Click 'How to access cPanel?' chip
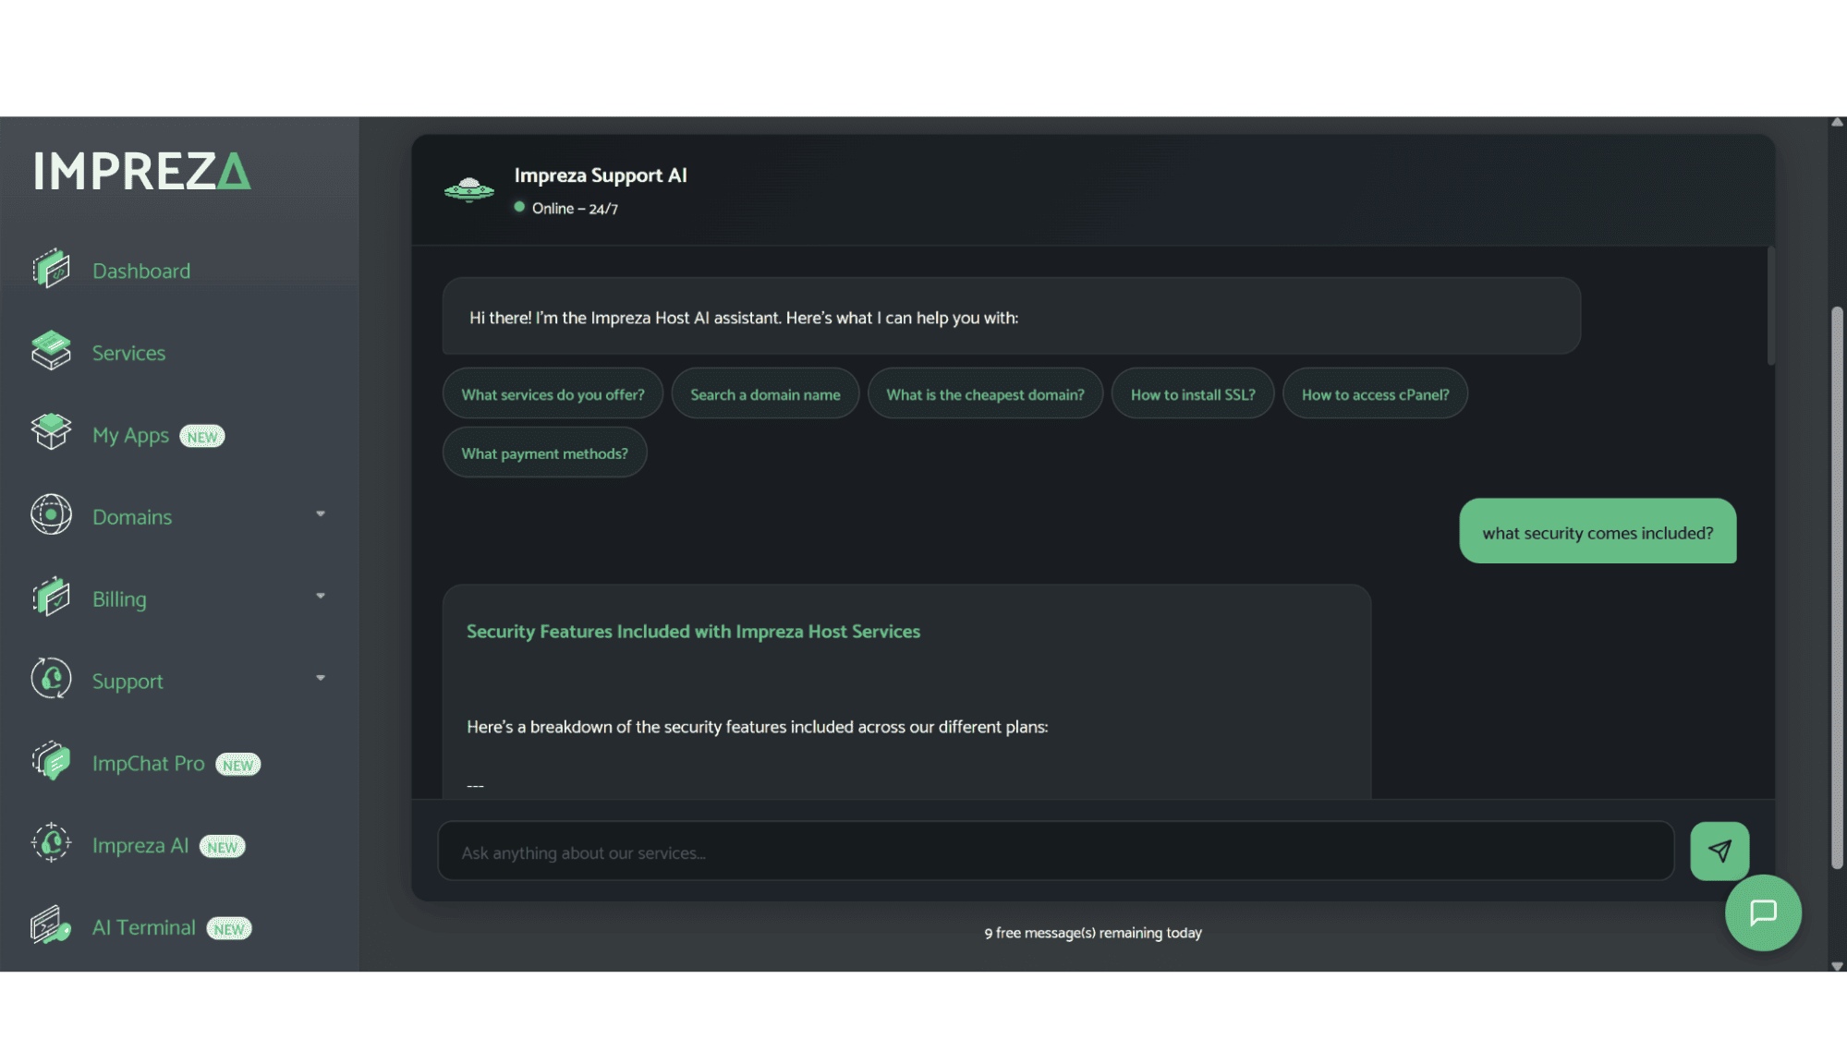 (1375, 394)
